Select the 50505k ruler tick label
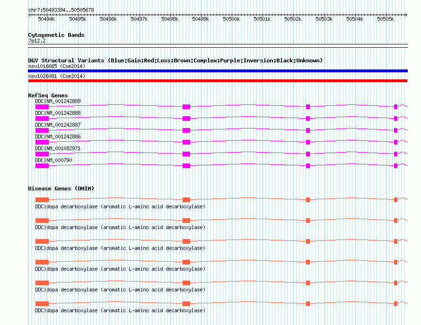The width and height of the screenshot is (421, 325). 386,19
